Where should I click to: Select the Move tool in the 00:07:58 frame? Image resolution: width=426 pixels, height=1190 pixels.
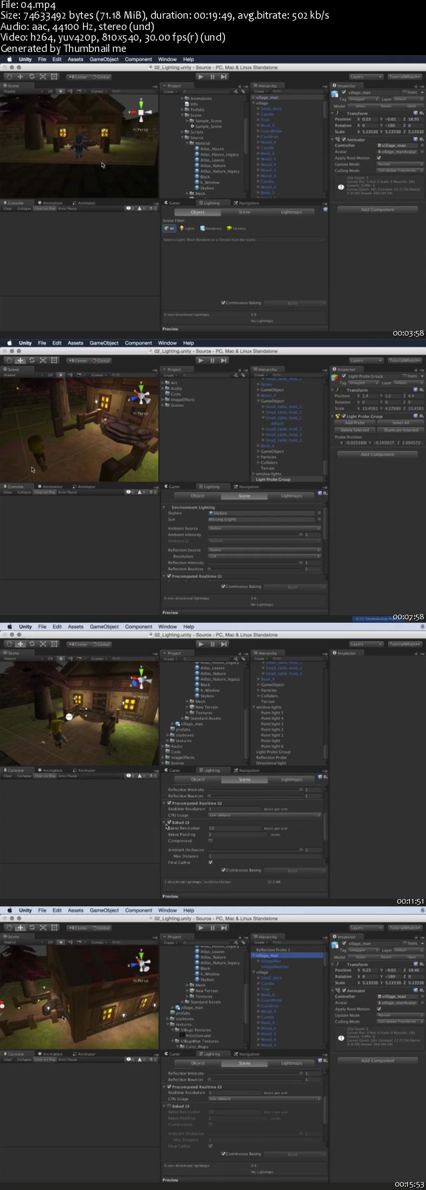click(x=20, y=360)
